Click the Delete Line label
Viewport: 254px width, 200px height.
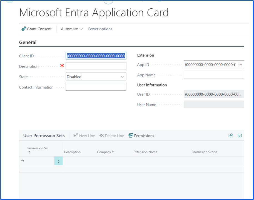(x=114, y=136)
